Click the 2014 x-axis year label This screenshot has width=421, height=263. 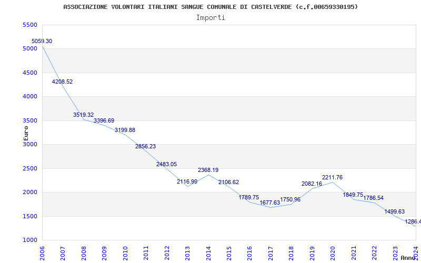click(208, 253)
